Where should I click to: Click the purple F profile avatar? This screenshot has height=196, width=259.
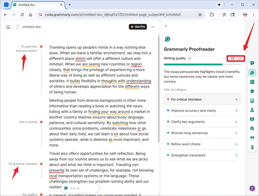coord(252,188)
